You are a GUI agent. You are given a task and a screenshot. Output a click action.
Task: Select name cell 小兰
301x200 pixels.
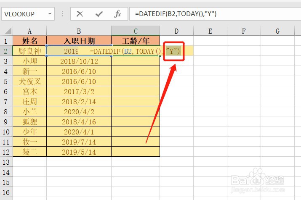pos(29,112)
